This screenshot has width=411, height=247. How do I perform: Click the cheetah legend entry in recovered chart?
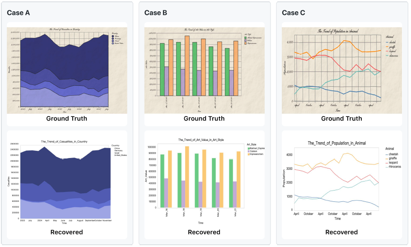pyautogui.click(x=392, y=154)
